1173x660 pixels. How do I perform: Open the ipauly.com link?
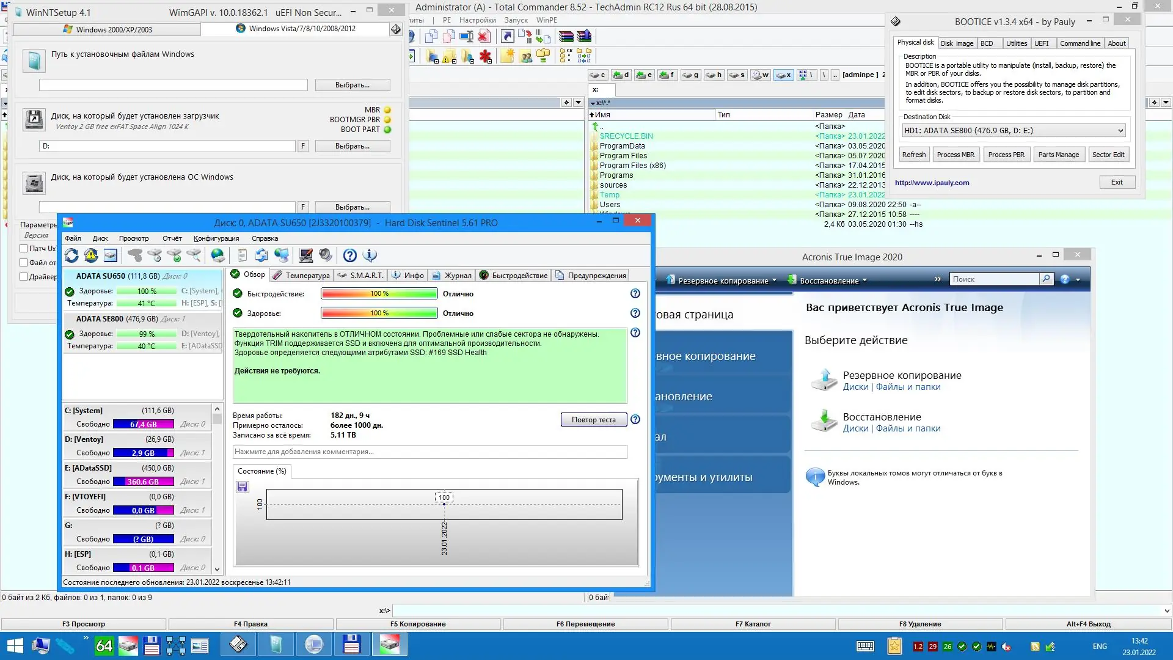click(x=932, y=183)
